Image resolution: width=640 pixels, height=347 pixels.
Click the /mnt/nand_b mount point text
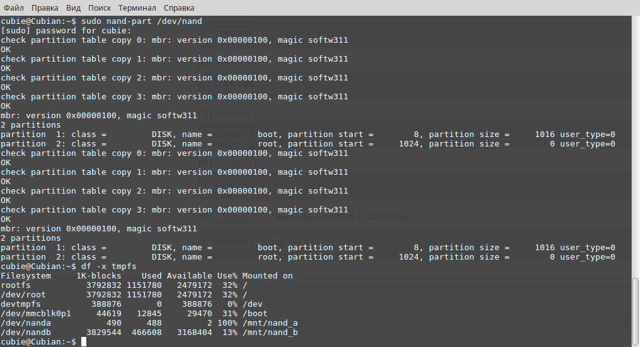(270, 333)
